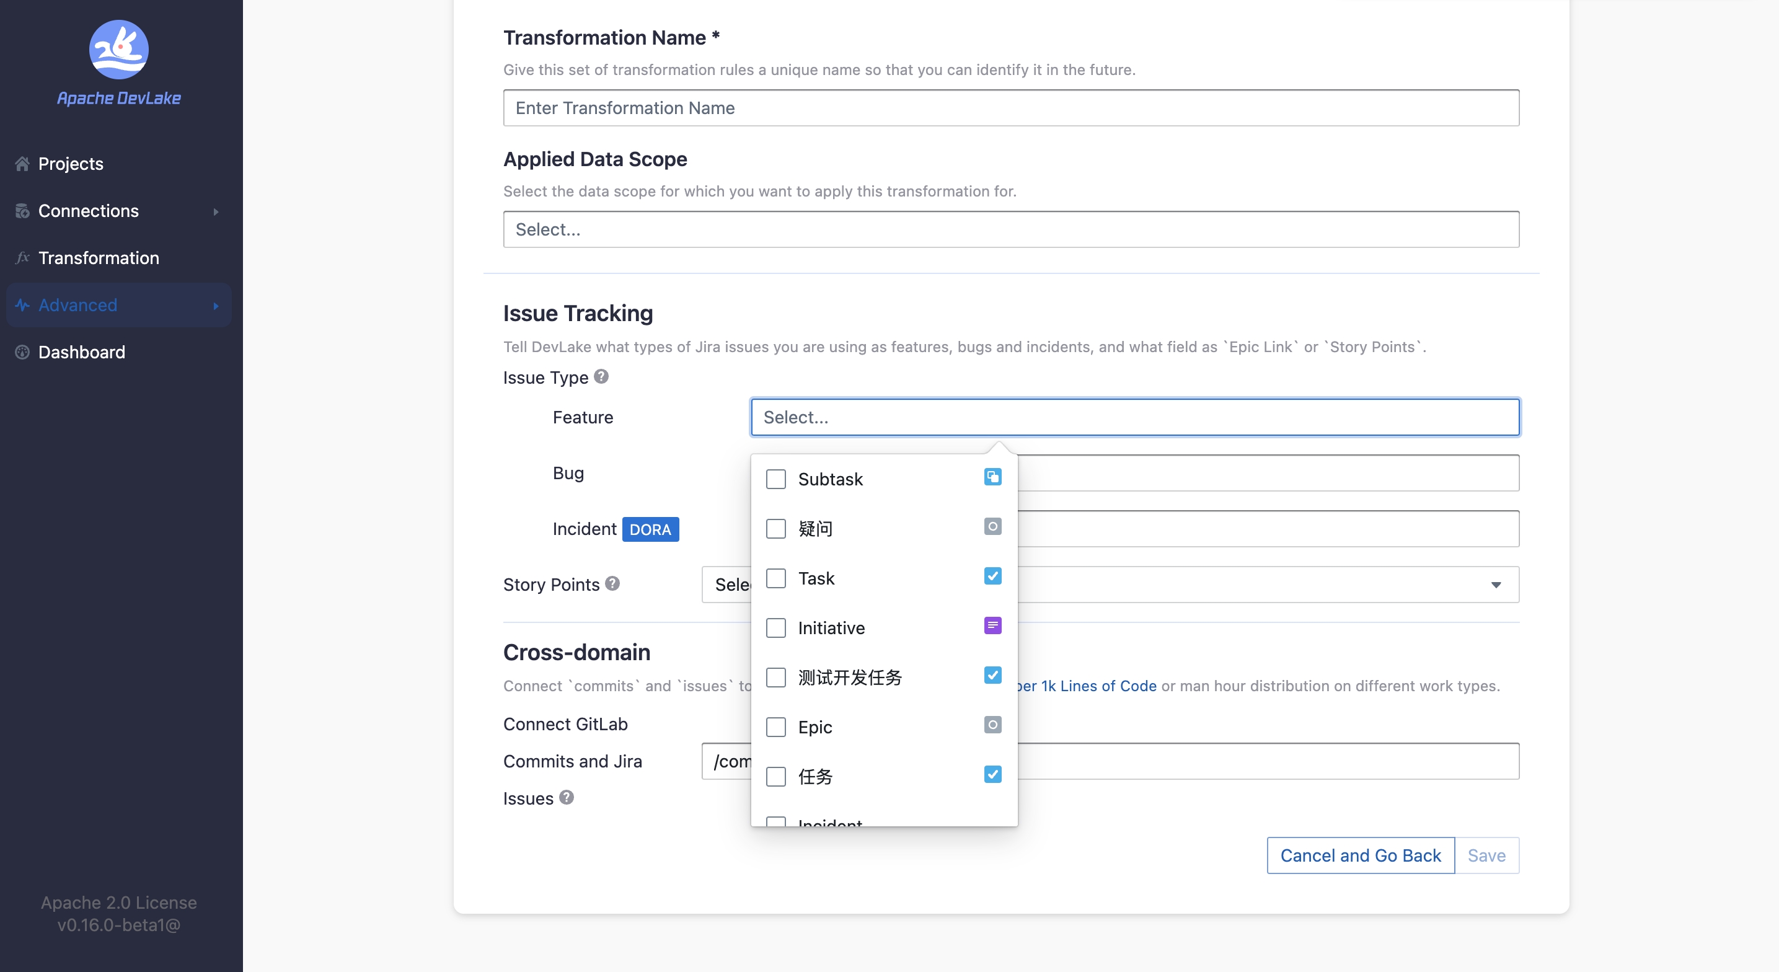Select the Subtask option label

coord(831,479)
